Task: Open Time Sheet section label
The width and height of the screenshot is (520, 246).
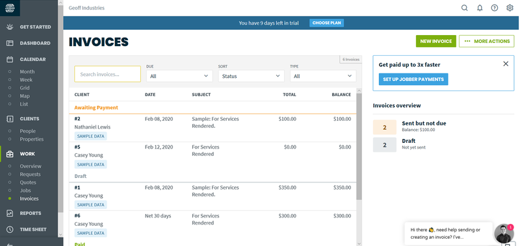Action: [33, 229]
